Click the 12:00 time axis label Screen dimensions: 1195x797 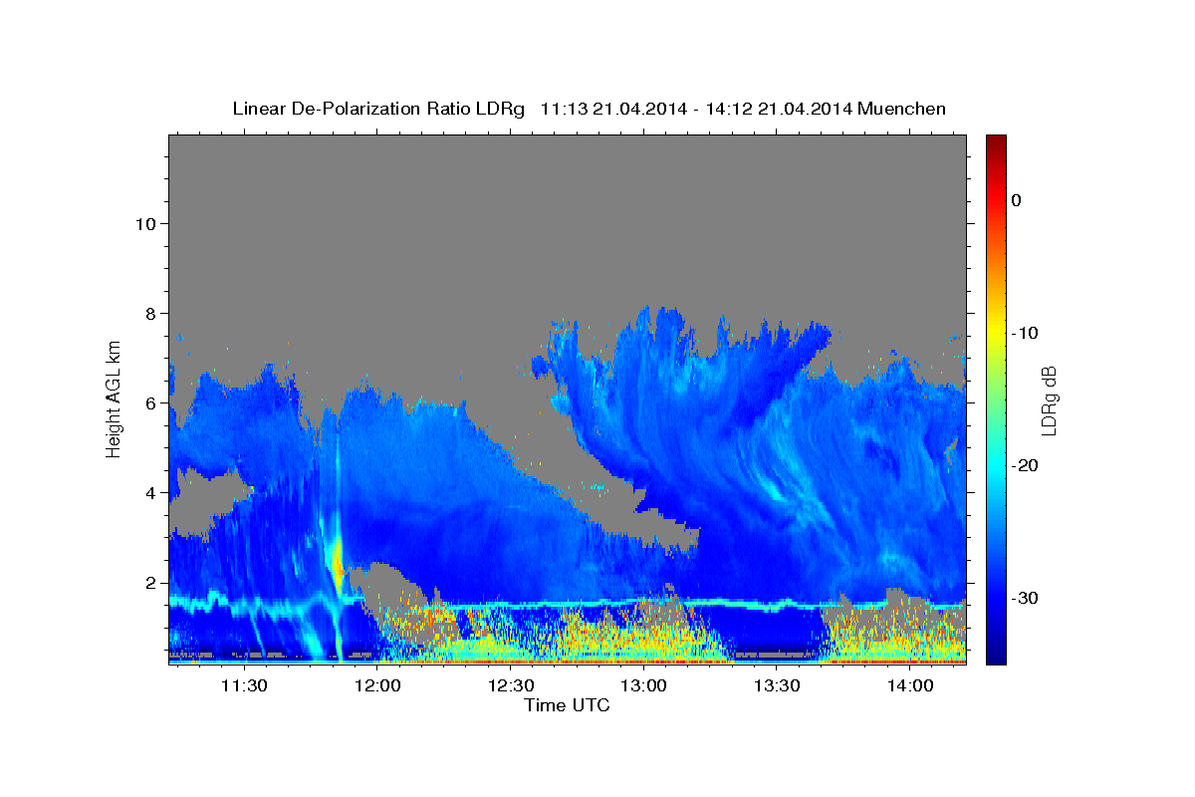[377, 685]
